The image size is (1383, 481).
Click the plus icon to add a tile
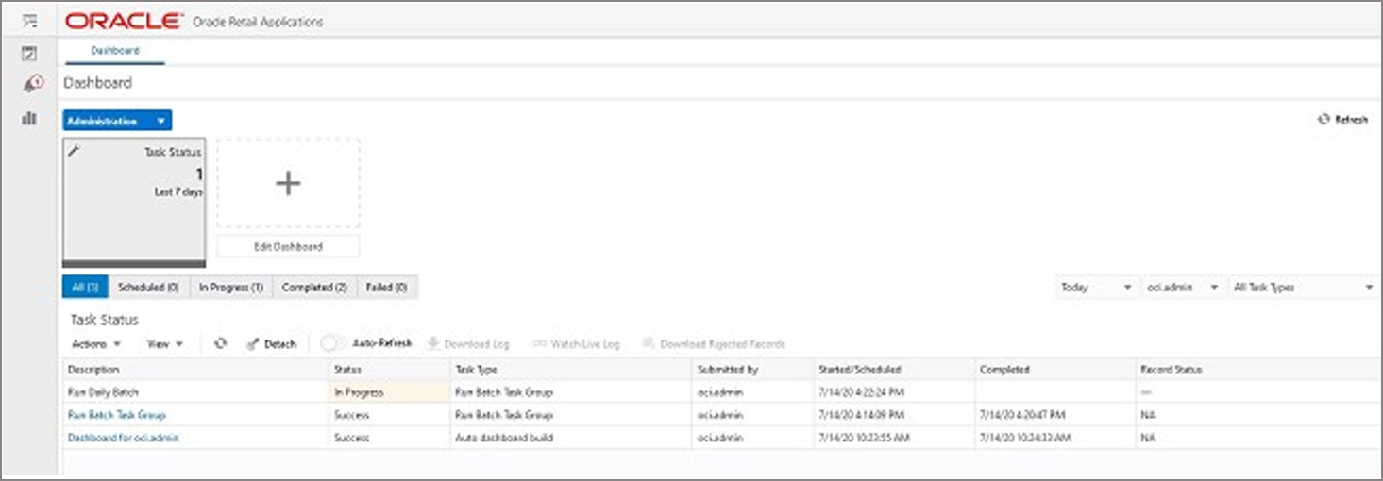point(288,183)
